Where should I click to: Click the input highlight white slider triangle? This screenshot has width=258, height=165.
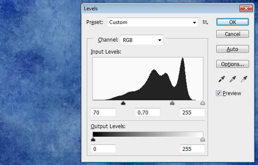203,103
